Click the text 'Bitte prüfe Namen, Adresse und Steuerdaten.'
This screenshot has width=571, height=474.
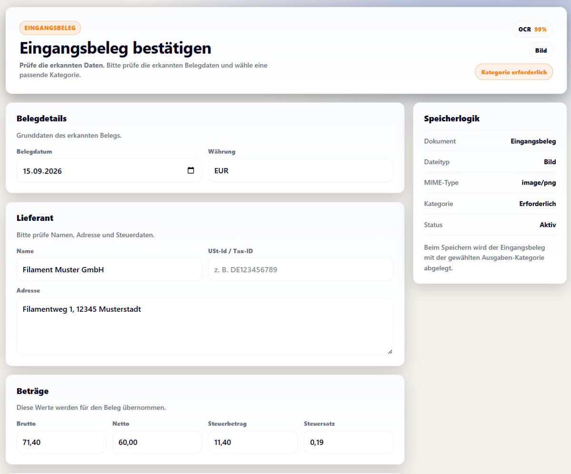86,235
